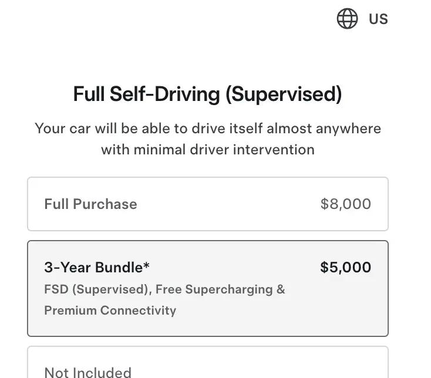Click the "Full Purchase" label text
The height and width of the screenshot is (378, 431).
(90, 204)
